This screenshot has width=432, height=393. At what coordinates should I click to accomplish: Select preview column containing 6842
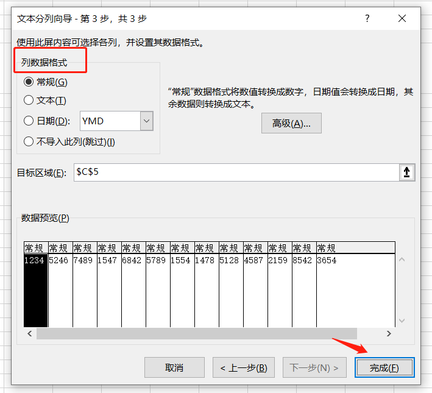tap(133, 285)
